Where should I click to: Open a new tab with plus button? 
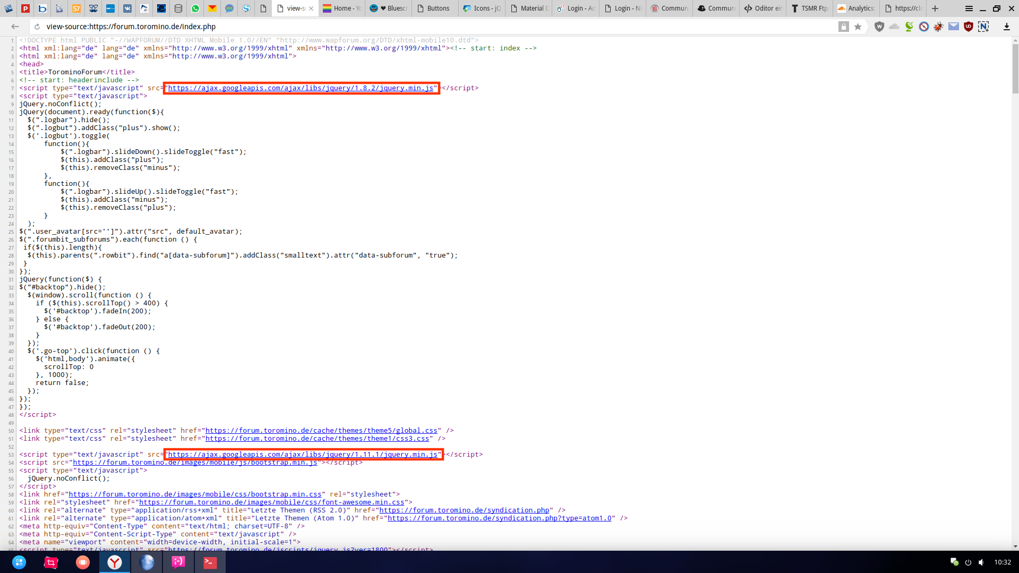tap(935, 8)
